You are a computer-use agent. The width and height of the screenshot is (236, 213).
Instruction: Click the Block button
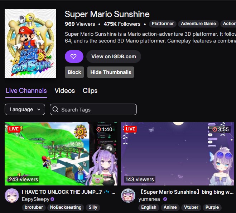[74, 72]
